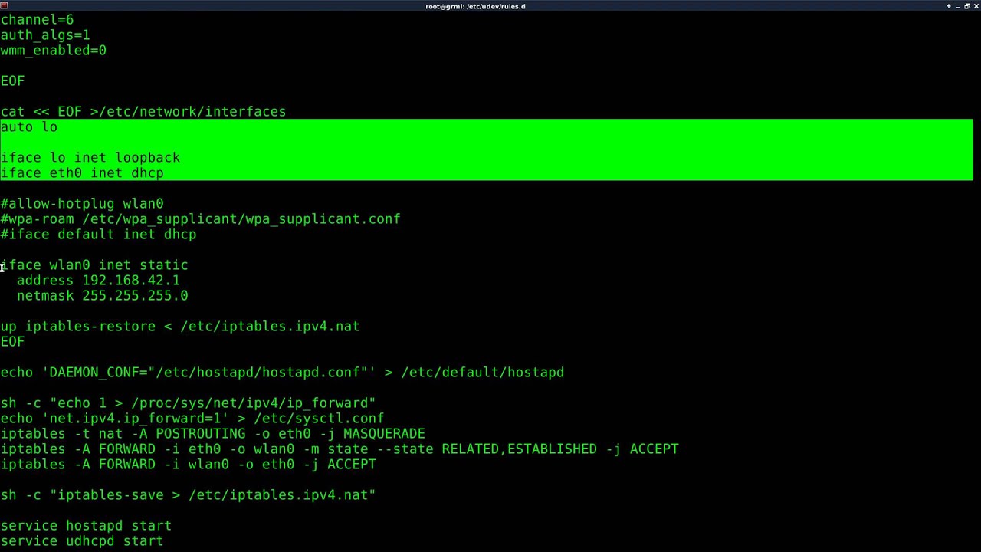Click the "service udhcpd start" line
This screenshot has width=981, height=552.
click(x=82, y=541)
